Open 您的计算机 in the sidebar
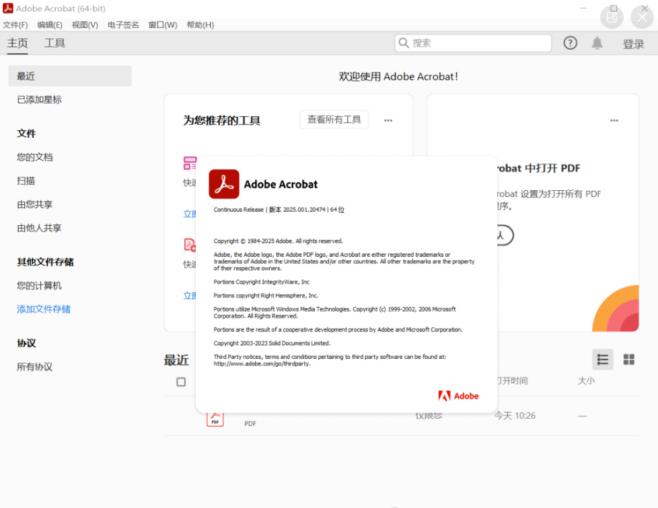This screenshot has height=508, width=658. coord(40,286)
